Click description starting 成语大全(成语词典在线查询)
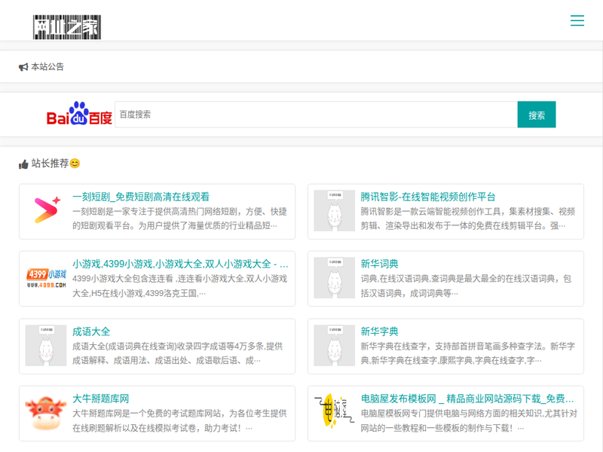The height and width of the screenshot is (452, 603). (x=178, y=353)
